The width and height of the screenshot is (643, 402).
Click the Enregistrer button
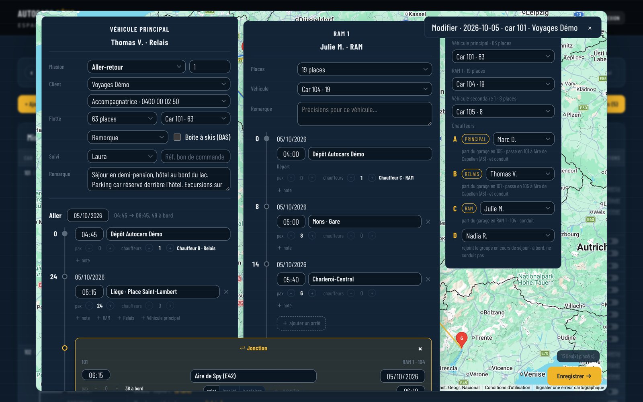[x=574, y=376]
